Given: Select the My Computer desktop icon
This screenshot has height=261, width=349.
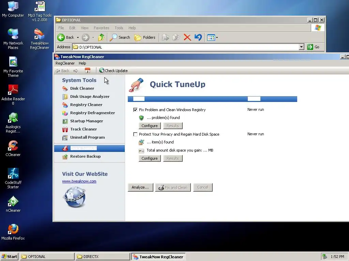Looking at the screenshot, I should 13,9.
